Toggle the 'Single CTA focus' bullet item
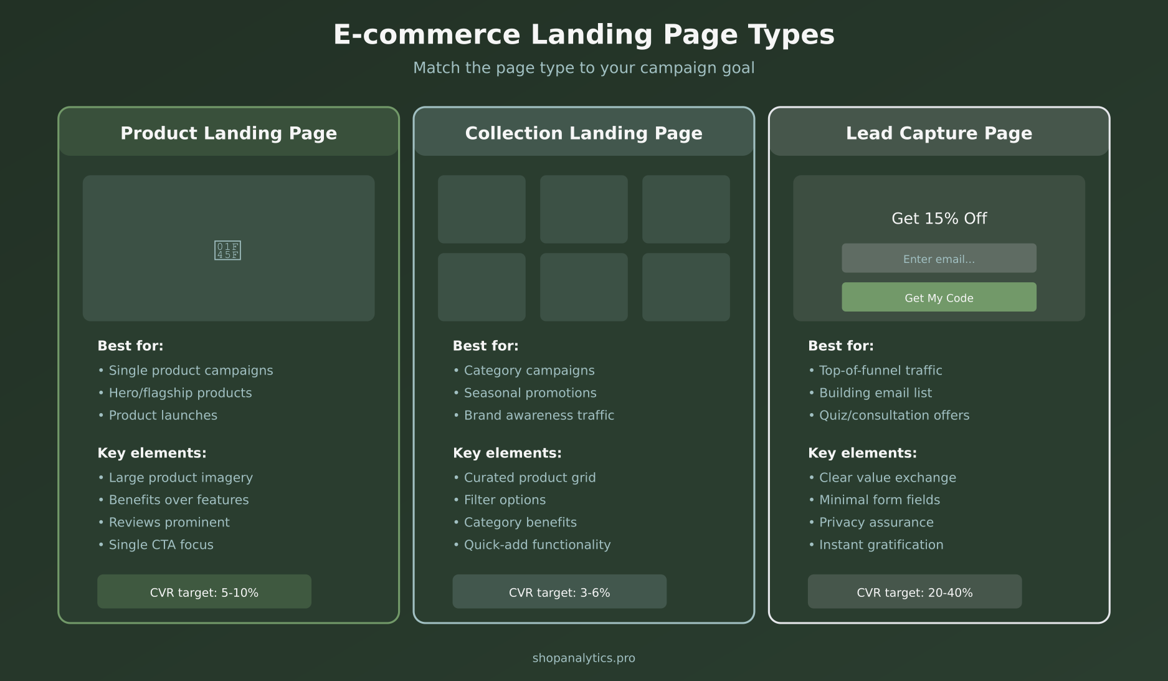The width and height of the screenshot is (1168, 681). tap(161, 545)
